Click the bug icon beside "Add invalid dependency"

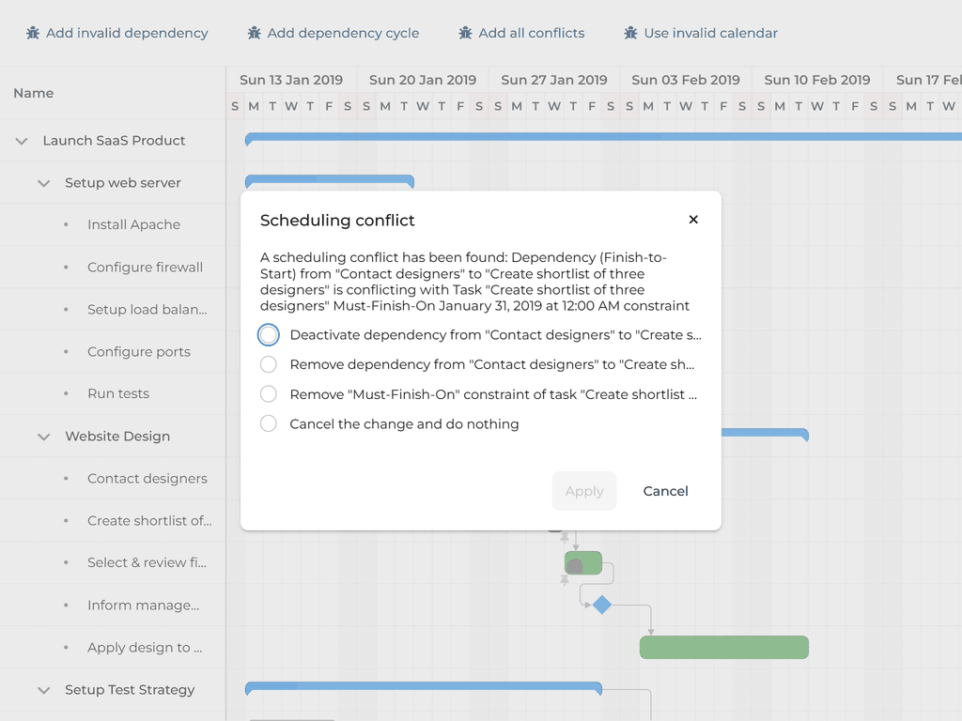click(x=33, y=32)
